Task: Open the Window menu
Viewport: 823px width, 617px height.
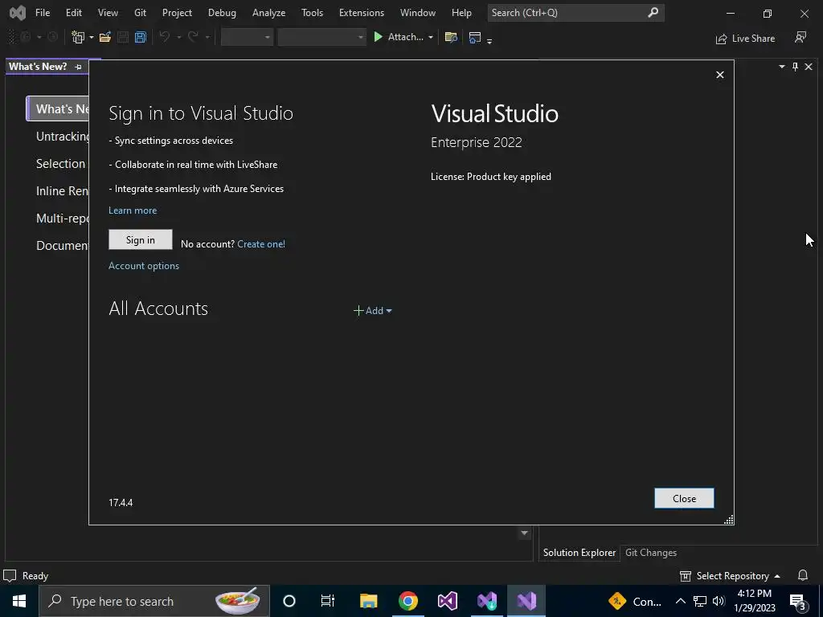Action: pyautogui.click(x=418, y=13)
